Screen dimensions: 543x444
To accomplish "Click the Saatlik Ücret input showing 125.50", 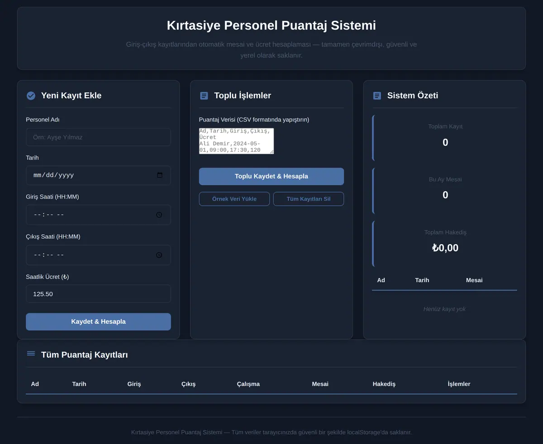I will (98, 294).
